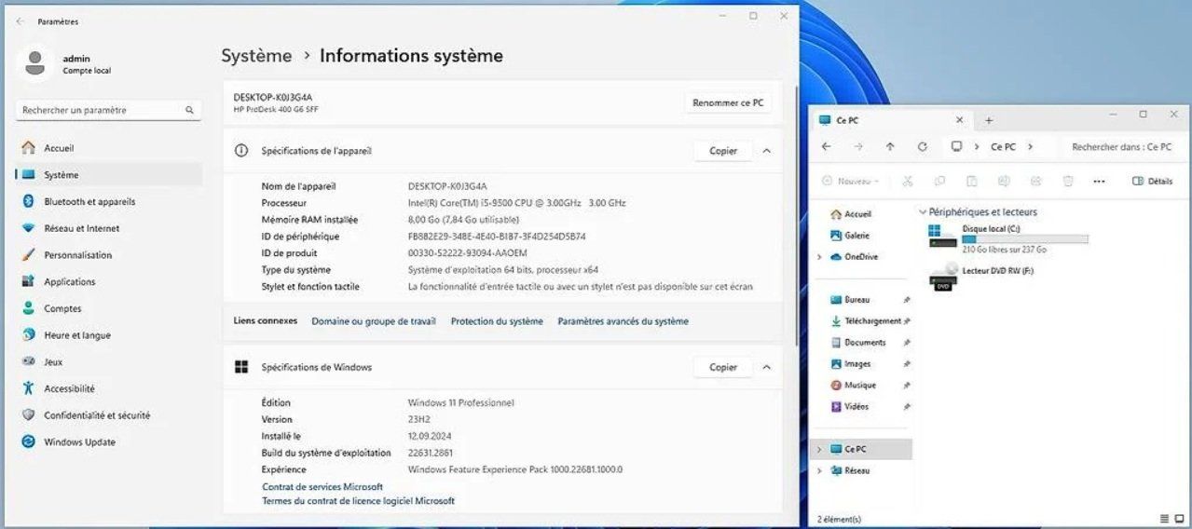Collapse Périphériques et lecteurs group

click(923, 212)
